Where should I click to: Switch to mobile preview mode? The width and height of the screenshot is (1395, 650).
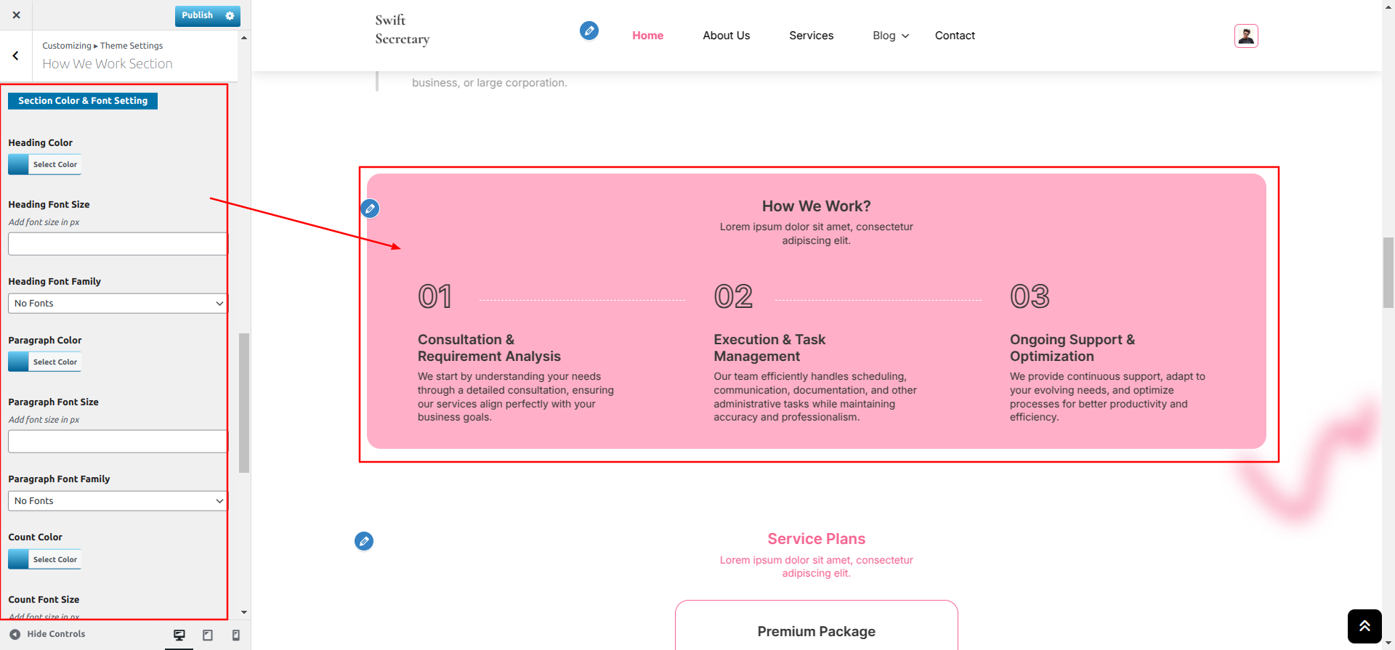(x=235, y=635)
